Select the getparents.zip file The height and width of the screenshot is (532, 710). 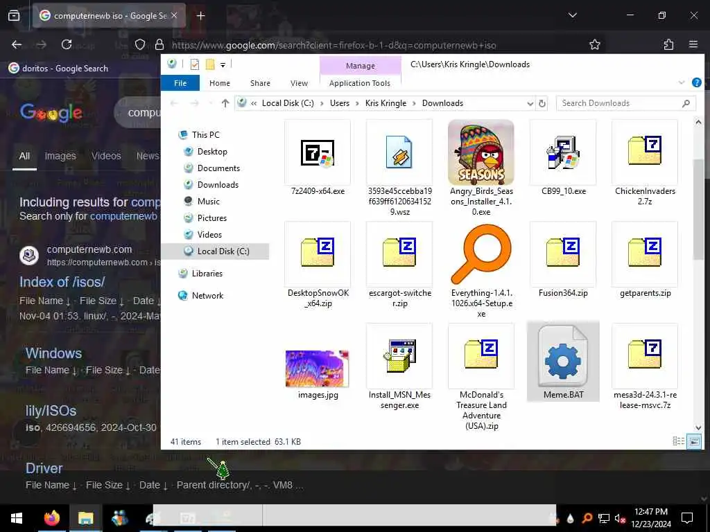pyautogui.click(x=645, y=260)
